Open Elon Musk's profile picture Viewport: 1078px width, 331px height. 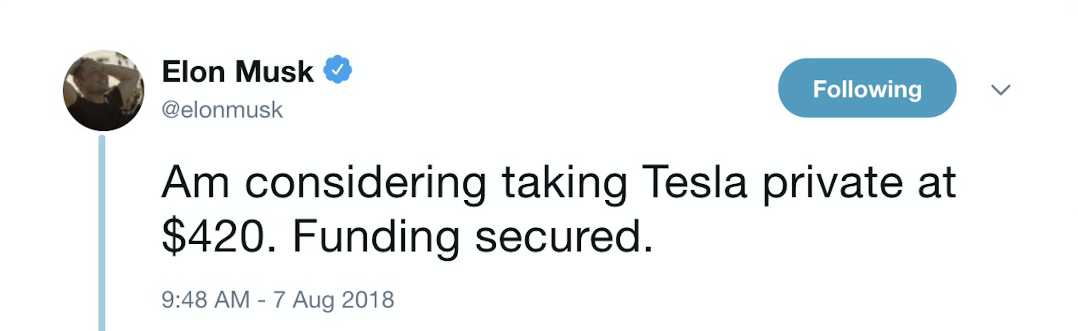point(103,90)
